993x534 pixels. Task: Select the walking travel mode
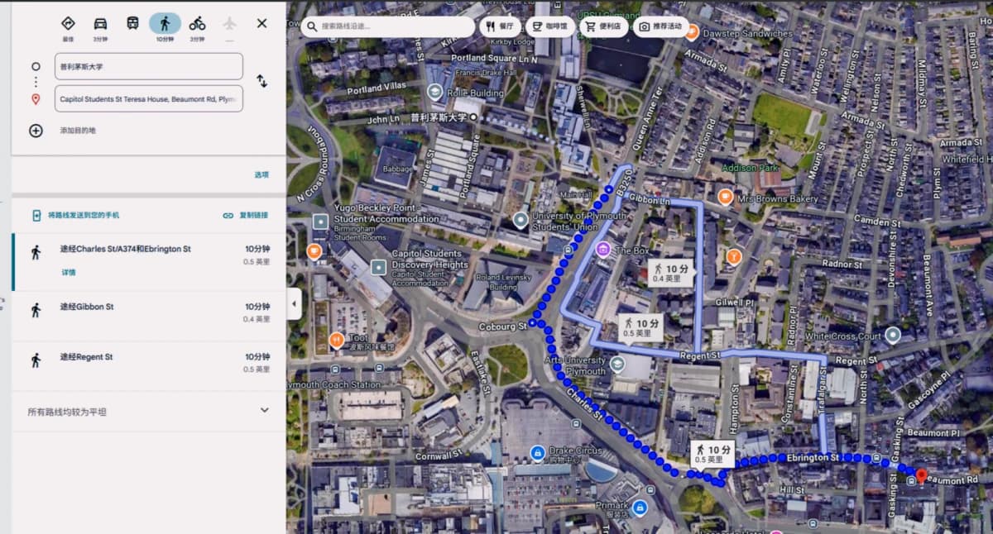pos(165,22)
